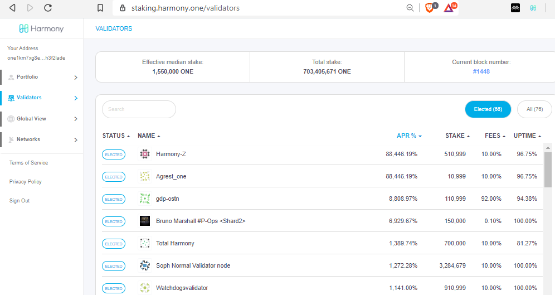Click the bookmark icon in address bar
Viewport: 555px width, 295px height.
pos(100,8)
